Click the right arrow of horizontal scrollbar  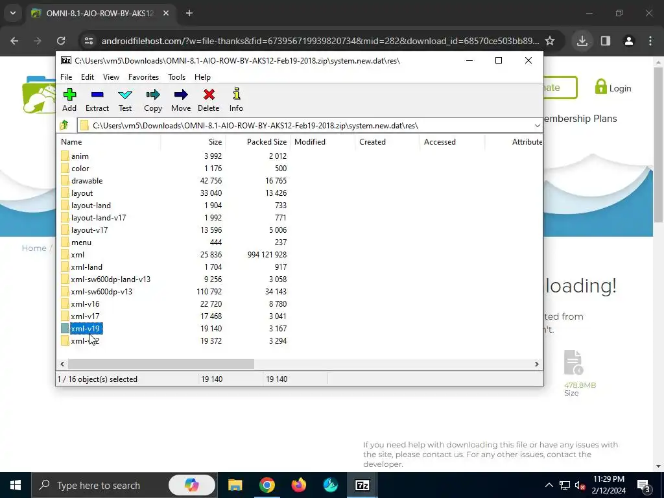pos(536,364)
